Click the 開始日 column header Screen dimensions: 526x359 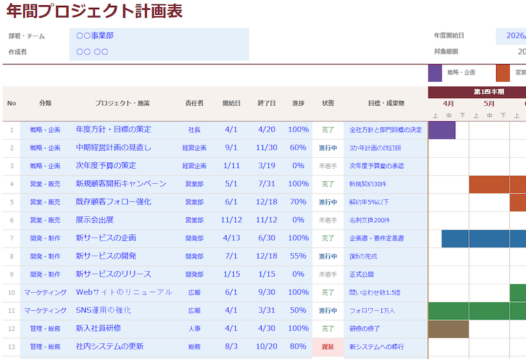pos(231,103)
